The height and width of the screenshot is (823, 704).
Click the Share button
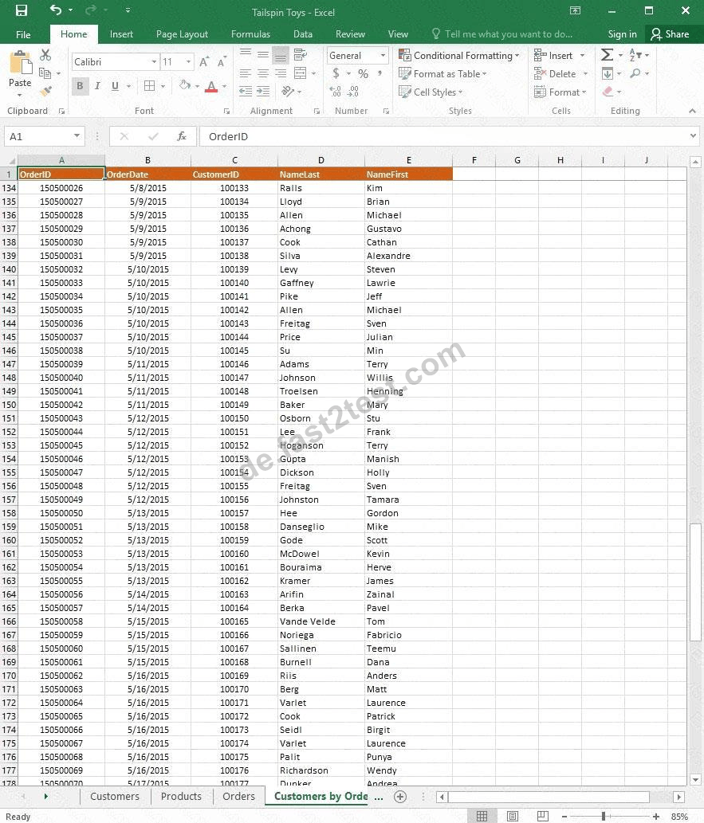(x=670, y=34)
